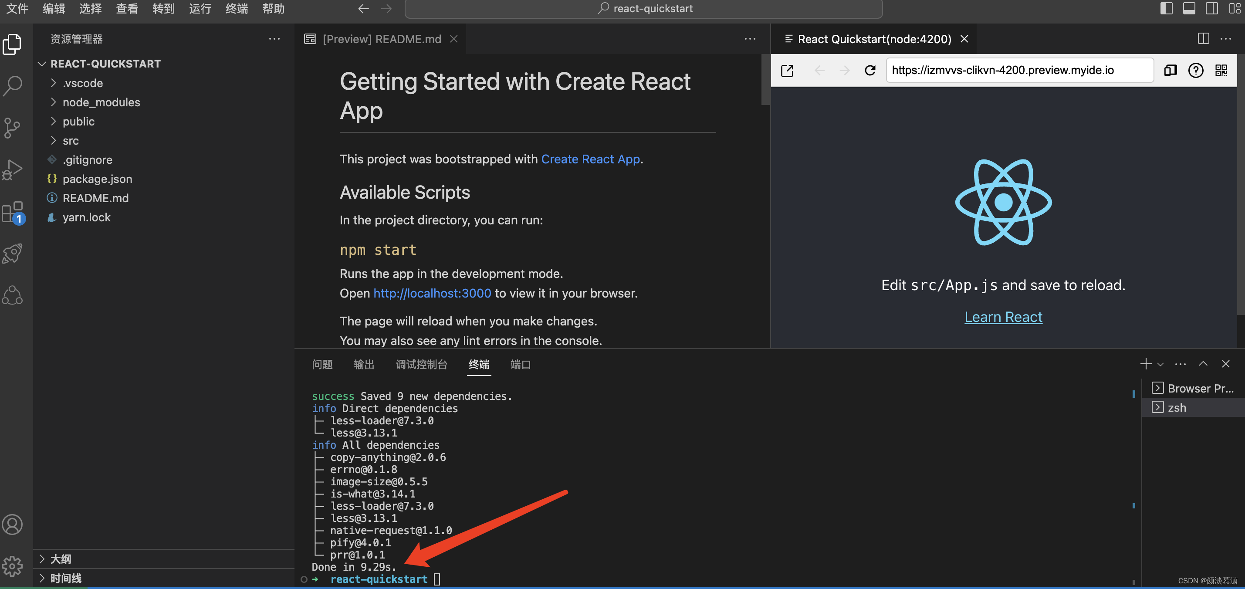Show the QR code for preview URL
This screenshot has width=1245, height=589.
click(x=1221, y=71)
